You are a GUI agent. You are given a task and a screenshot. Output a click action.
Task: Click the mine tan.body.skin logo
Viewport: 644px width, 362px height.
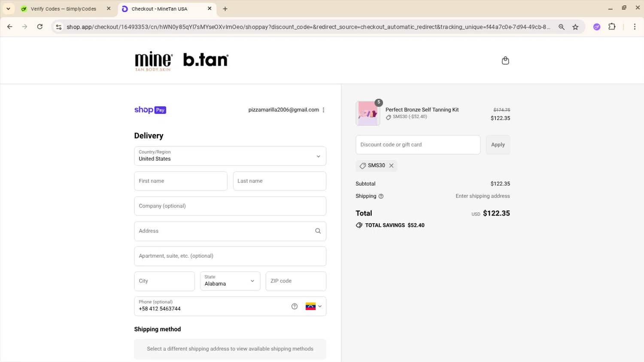[x=154, y=61]
